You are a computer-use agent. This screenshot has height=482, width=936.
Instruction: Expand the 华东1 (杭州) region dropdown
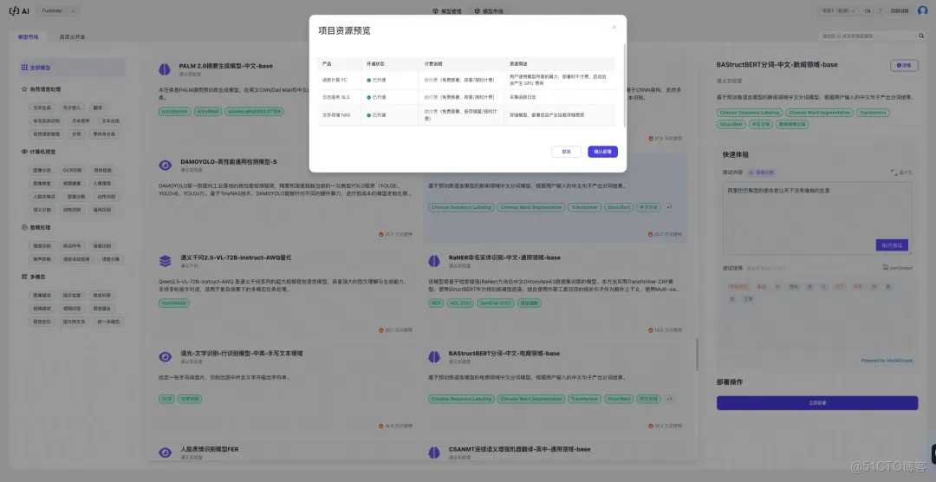pos(840,10)
